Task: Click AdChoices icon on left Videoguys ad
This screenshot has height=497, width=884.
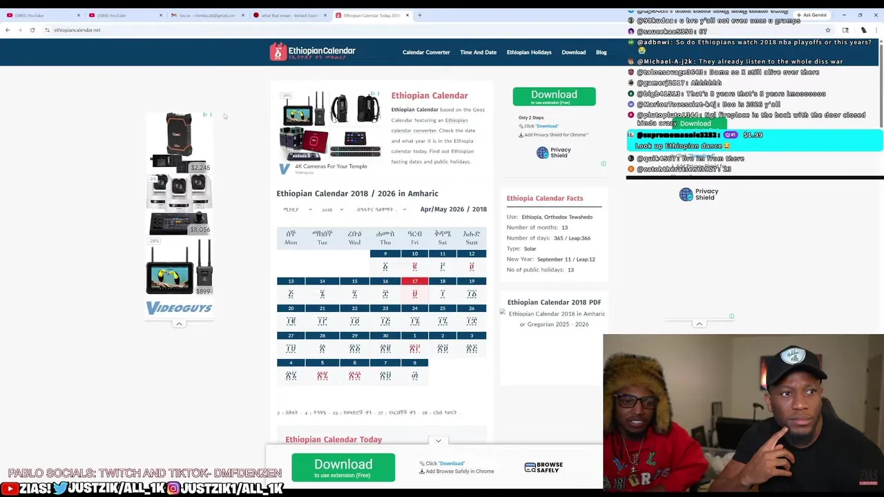Action: coord(205,115)
